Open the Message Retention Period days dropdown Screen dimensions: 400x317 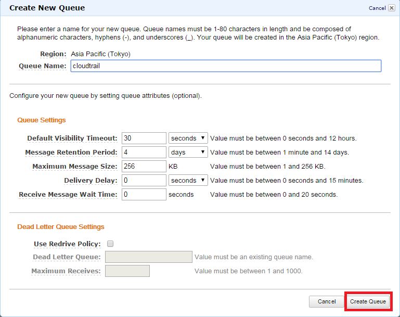[188, 152]
